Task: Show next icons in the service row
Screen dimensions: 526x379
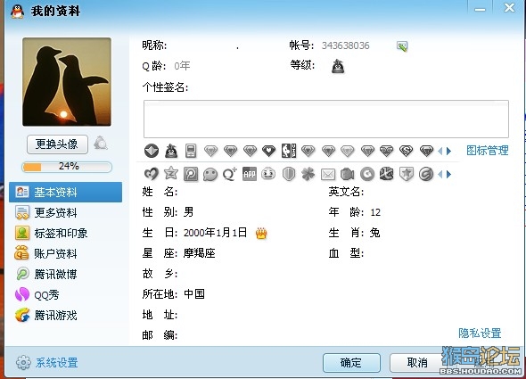Action: click(448, 174)
